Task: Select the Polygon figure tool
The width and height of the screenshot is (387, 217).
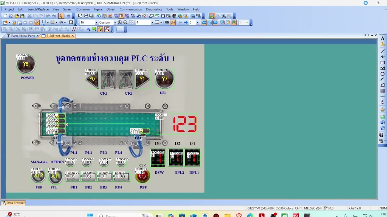Action: point(382,68)
